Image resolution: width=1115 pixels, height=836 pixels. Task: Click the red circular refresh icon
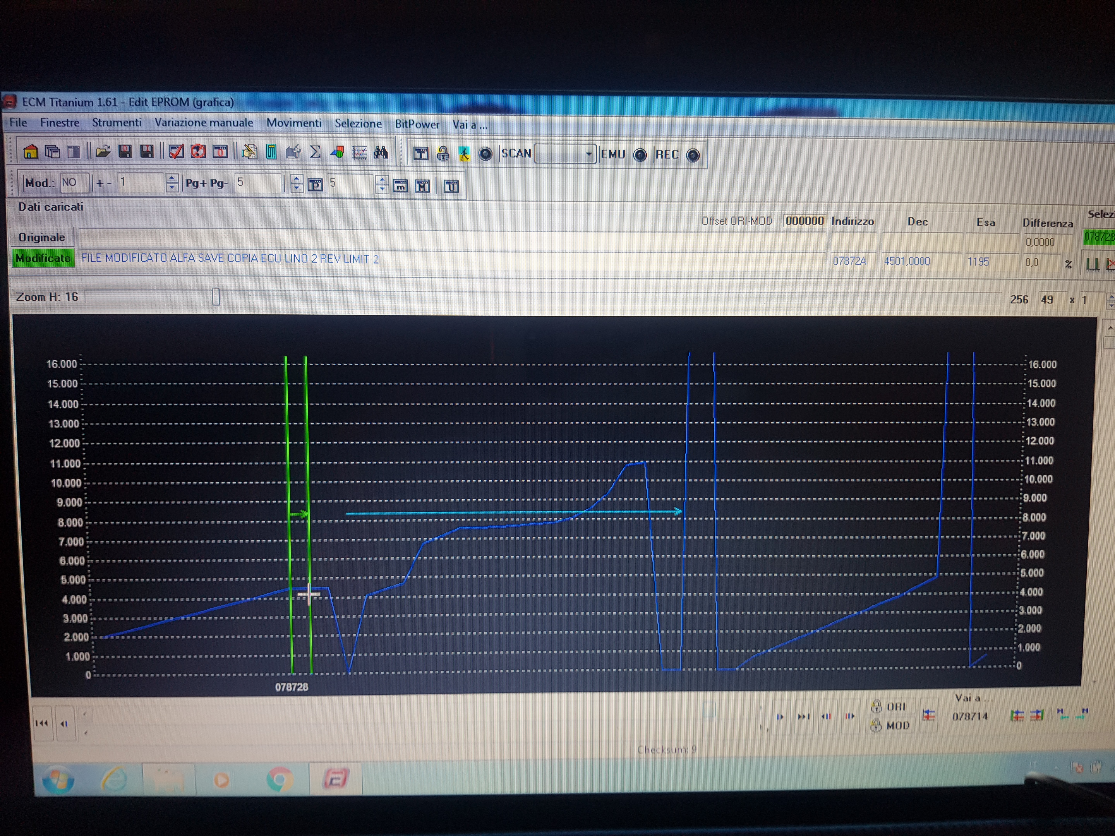(x=197, y=152)
